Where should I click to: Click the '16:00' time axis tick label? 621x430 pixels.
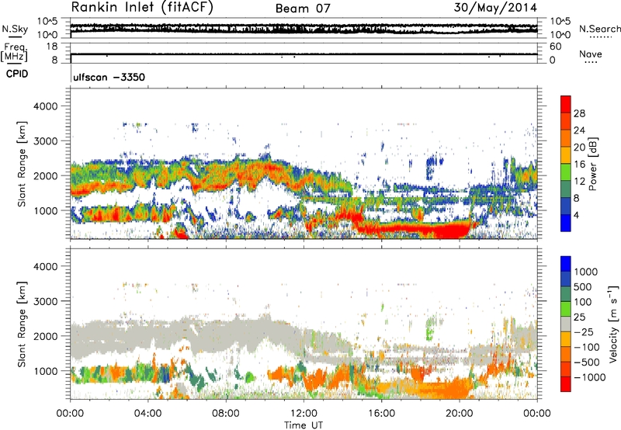pos(381,414)
